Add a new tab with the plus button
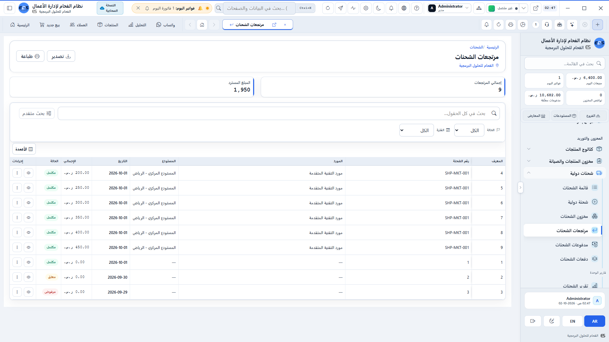The image size is (609, 342). pos(598,25)
